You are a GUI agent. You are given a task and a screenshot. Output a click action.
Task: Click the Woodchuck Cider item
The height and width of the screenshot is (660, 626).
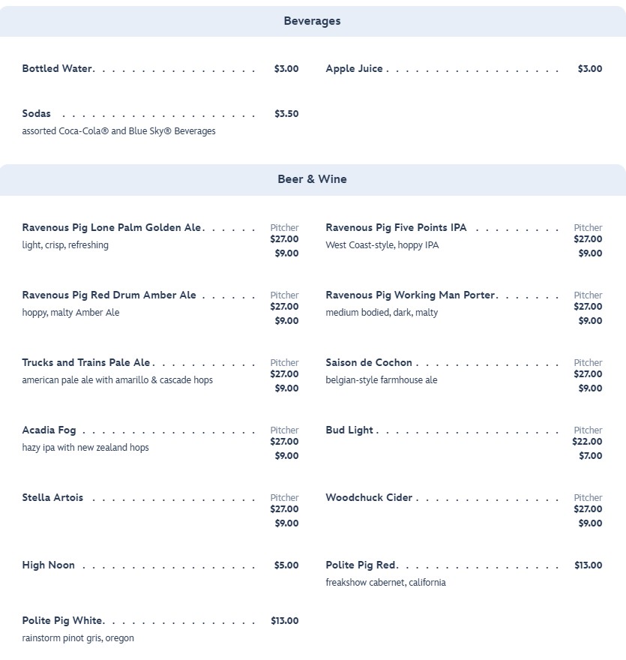369,498
